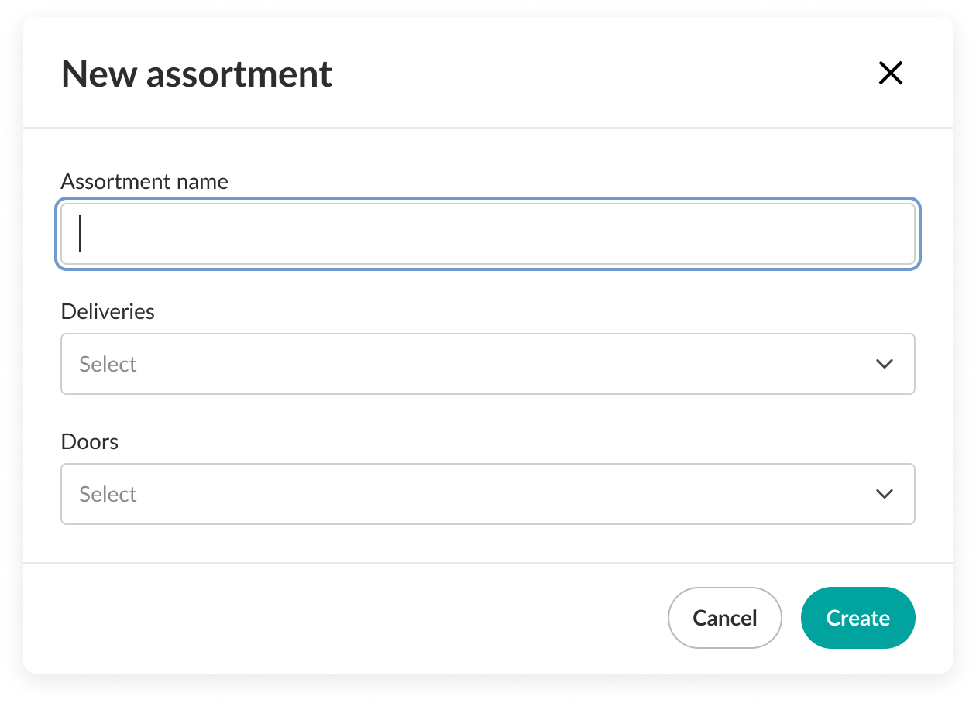Viewport: 976px width, 703px height.
Task: Expand Deliveries using its chevron arrow
Action: 884,364
